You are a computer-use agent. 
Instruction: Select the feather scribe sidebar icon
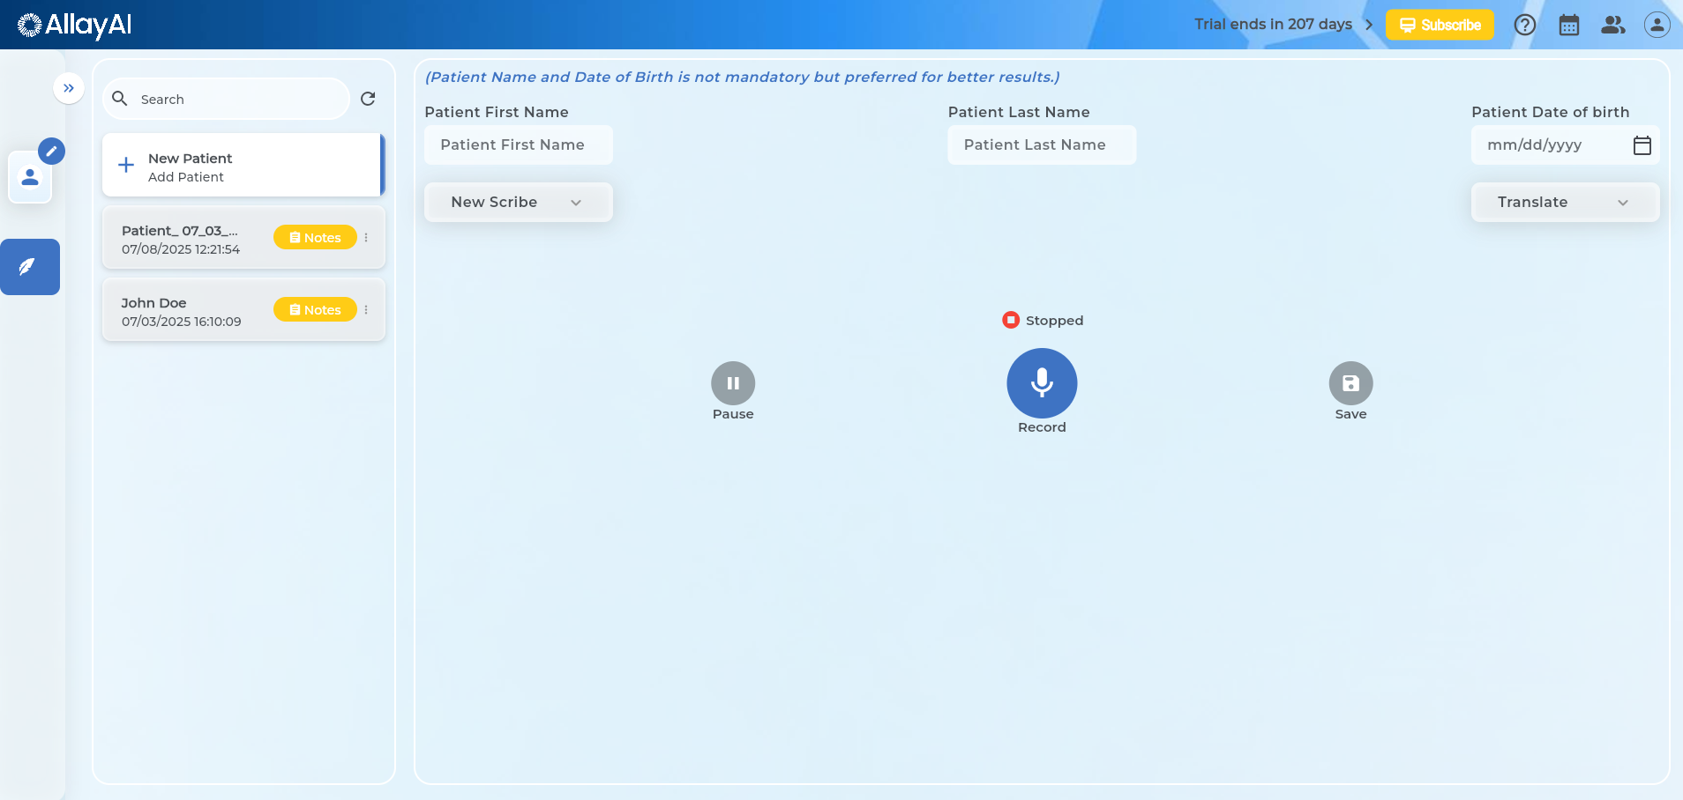point(30,267)
